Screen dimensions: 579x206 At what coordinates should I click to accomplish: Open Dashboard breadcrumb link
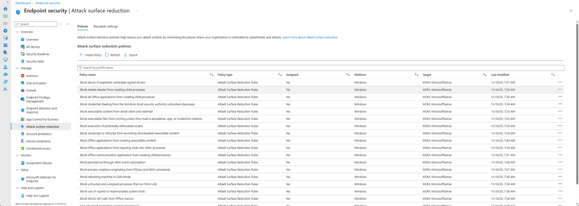pos(23,3)
